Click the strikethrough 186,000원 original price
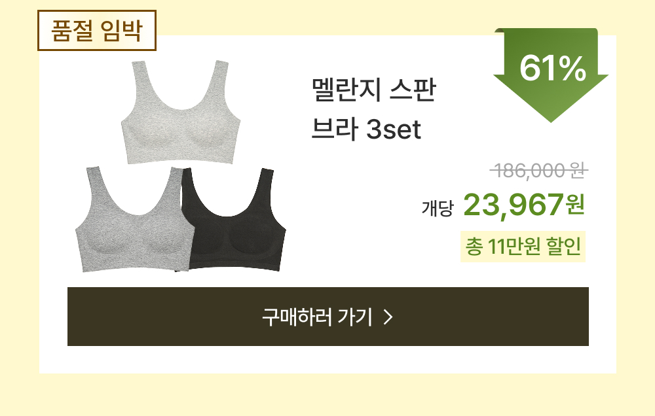The width and height of the screenshot is (655, 416). tap(539, 170)
